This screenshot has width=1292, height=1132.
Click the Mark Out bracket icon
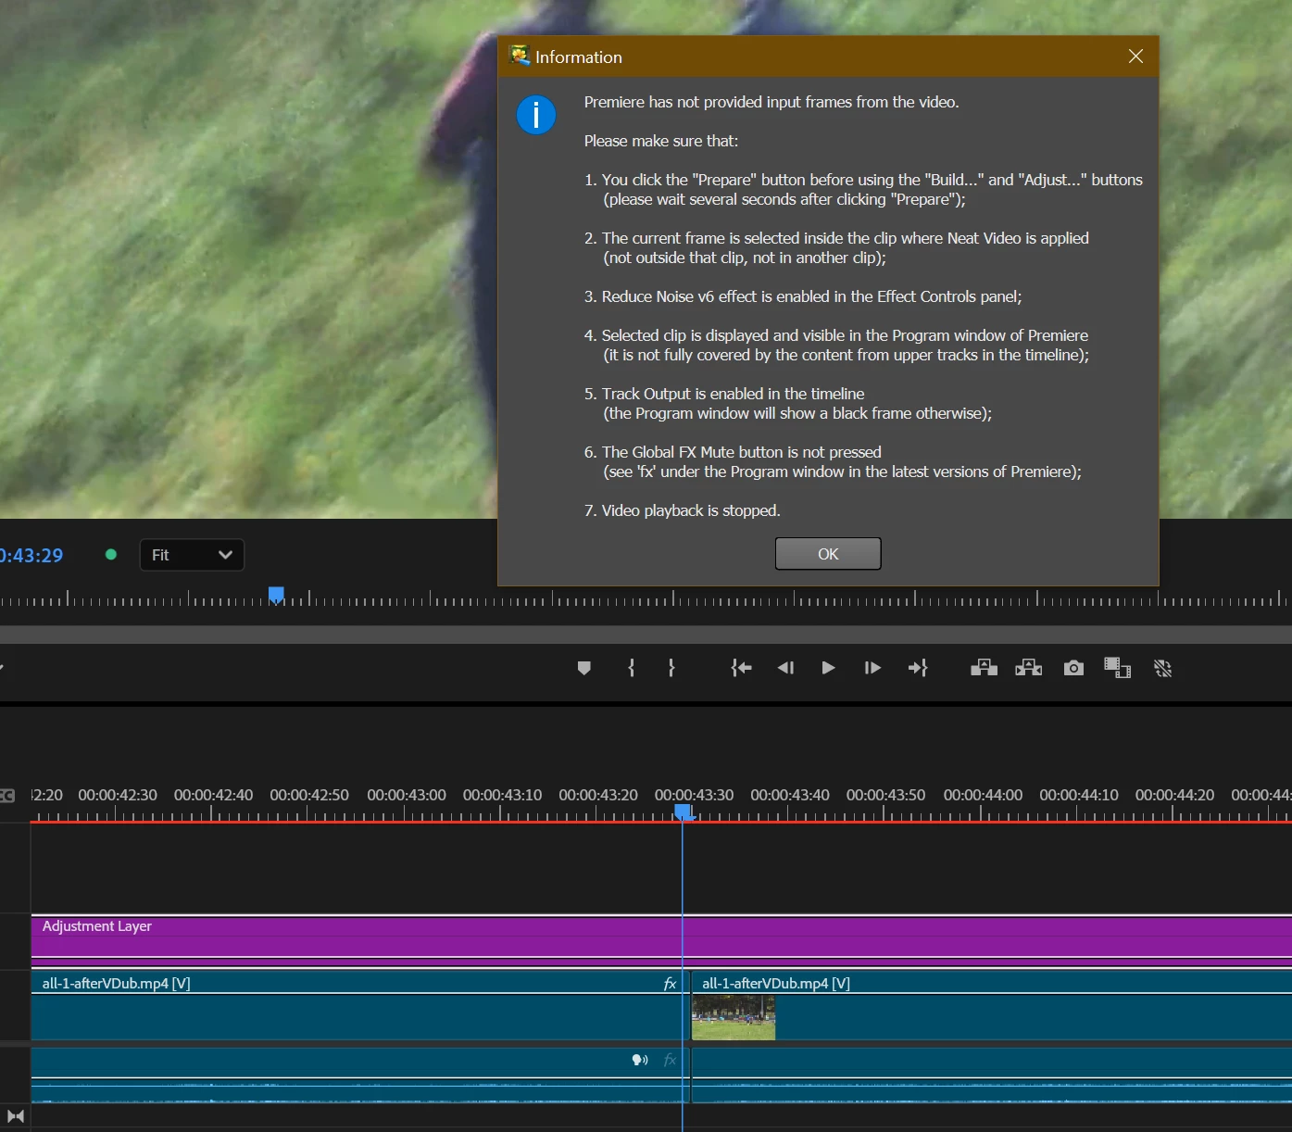671,668
